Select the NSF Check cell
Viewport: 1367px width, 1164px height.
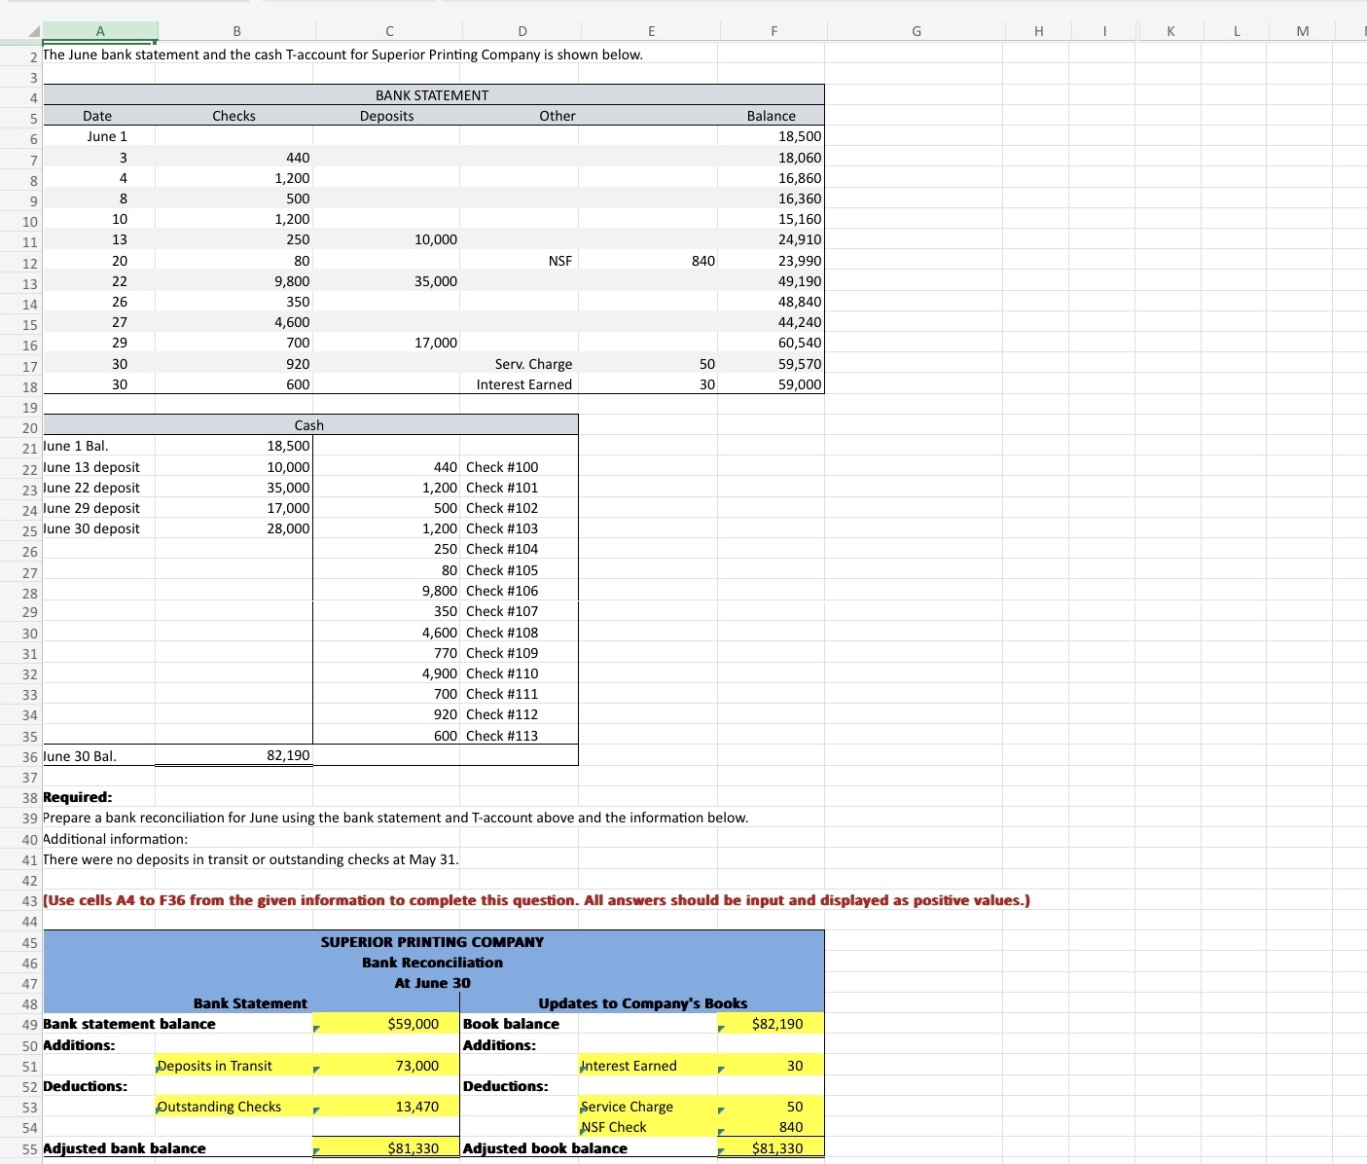point(650,1127)
